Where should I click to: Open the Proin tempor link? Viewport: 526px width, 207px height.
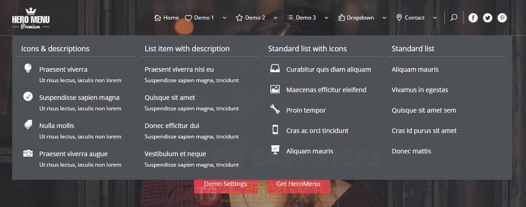(306, 110)
